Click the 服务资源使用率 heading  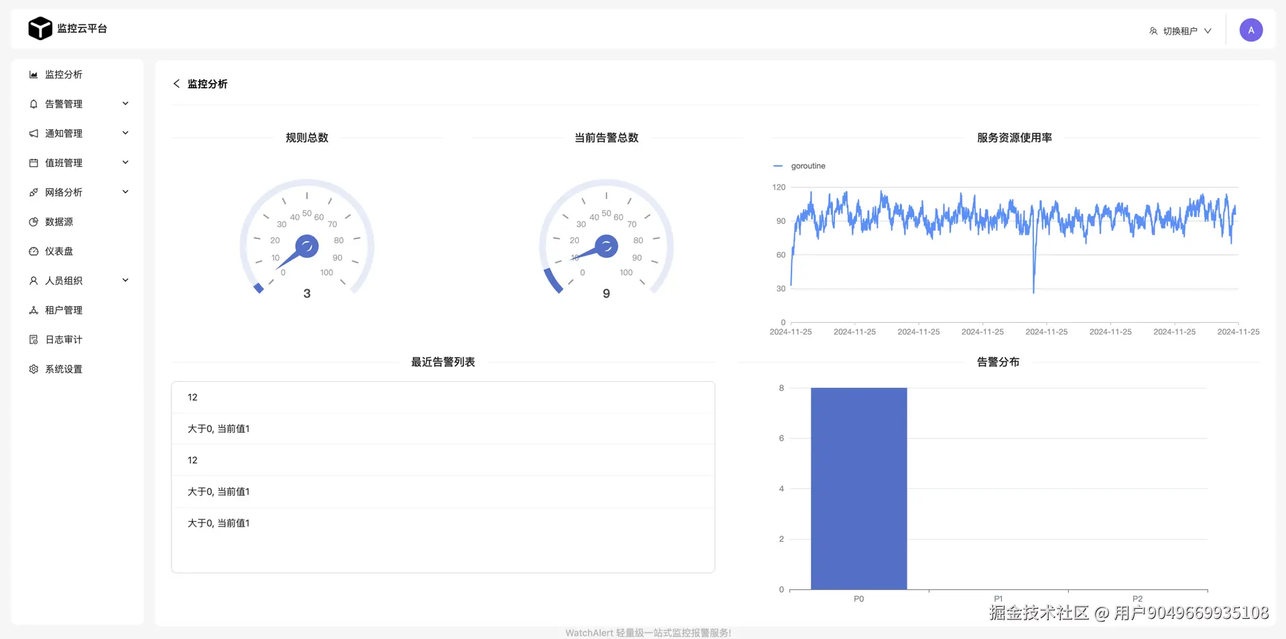1014,137
